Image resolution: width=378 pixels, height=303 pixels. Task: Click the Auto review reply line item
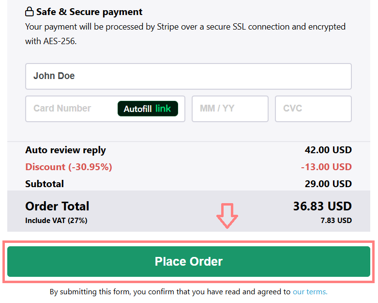coord(65,150)
